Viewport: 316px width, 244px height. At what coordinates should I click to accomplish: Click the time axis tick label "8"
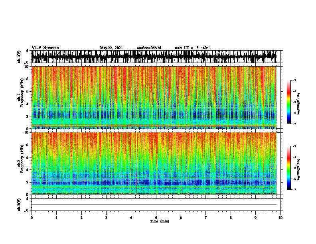[231, 218]
